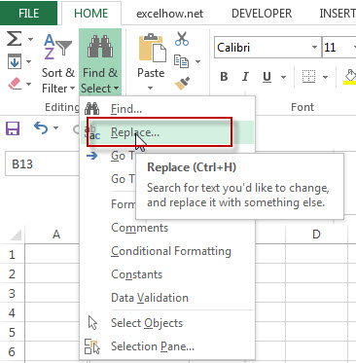This screenshot has height=363, width=356.
Task: Open the Underline style dropdown arrow
Action: click(x=283, y=77)
